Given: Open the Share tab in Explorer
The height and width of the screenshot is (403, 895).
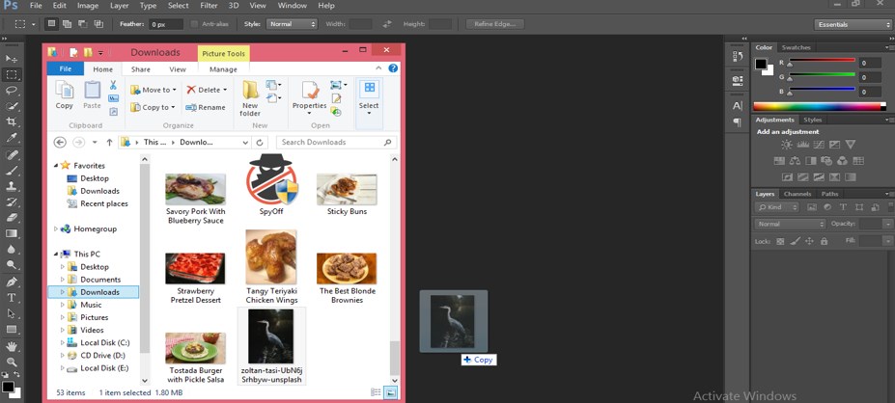Looking at the screenshot, I should (x=140, y=69).
